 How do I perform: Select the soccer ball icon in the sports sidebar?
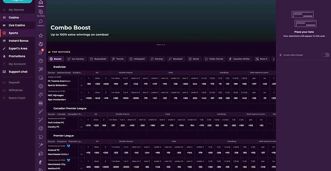pyautogui.click(x=41, y=44)
